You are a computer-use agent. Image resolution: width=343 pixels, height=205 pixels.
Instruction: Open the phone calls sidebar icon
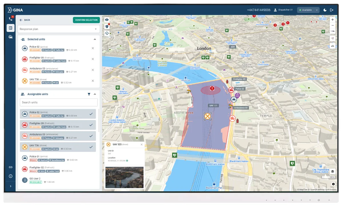[11, 19]
